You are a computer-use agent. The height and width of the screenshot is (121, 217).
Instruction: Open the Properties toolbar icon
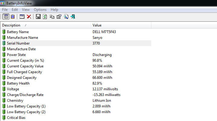59,17
